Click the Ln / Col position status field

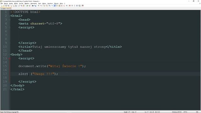[149, 112]
